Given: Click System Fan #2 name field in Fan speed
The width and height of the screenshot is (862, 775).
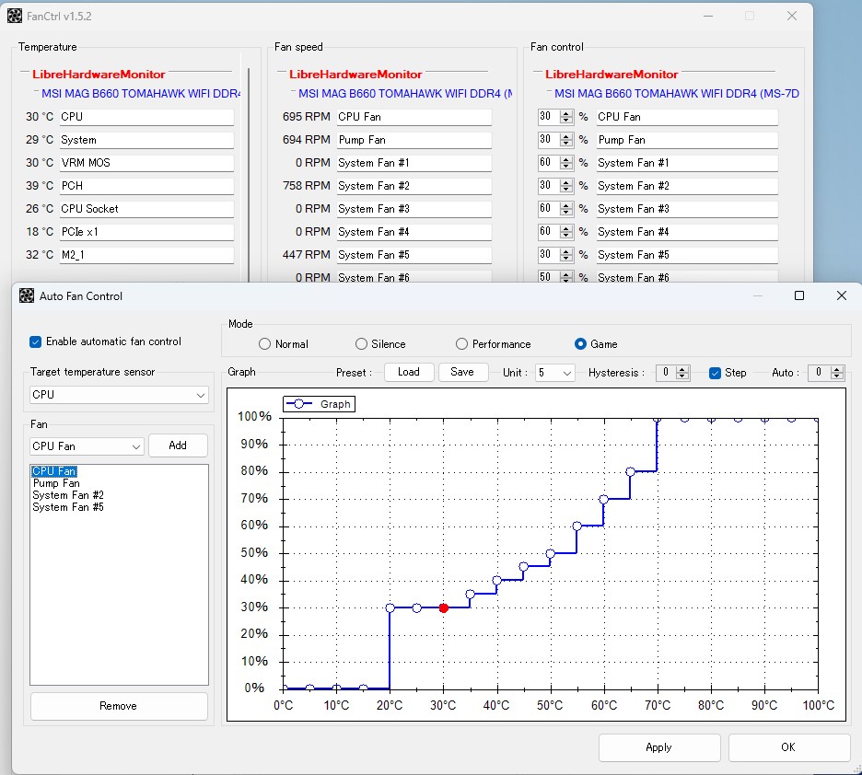Looking at the screenshot, I should 414,186.
